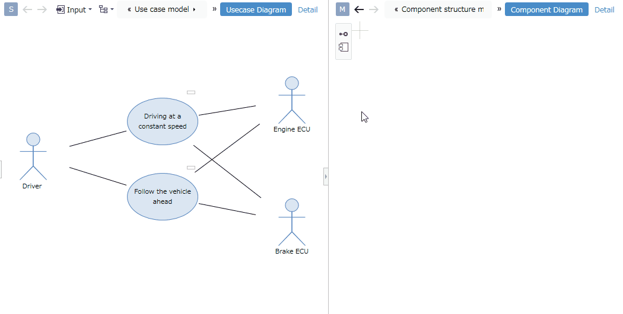This screenshot has height=314, width=623.
Task: Click the Engine ECU label text
Action: click(292, 129)
